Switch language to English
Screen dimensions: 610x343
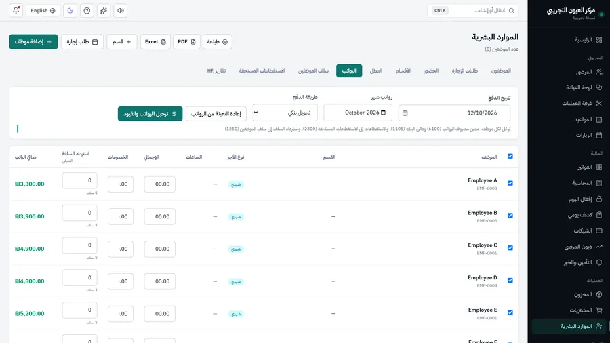(43, 10)
